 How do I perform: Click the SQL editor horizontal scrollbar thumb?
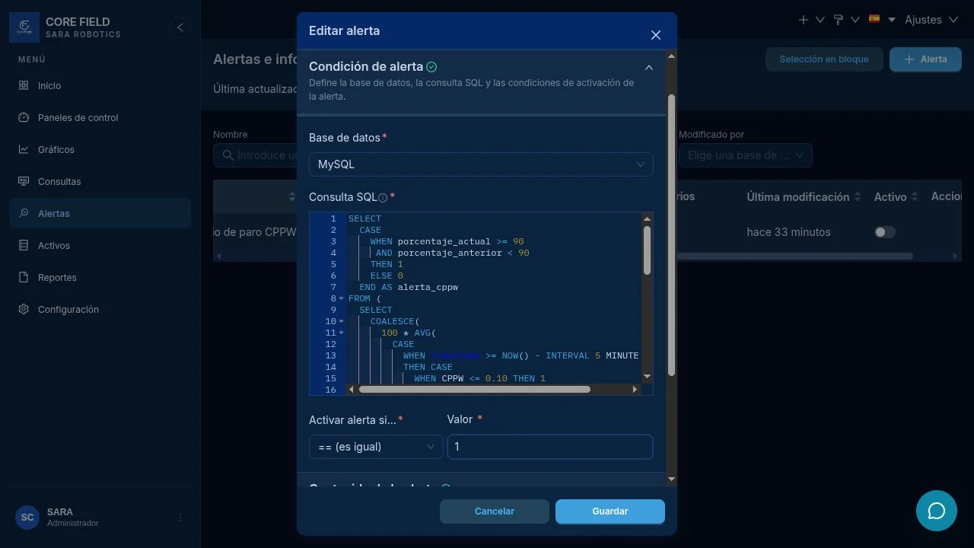point(474,389)
